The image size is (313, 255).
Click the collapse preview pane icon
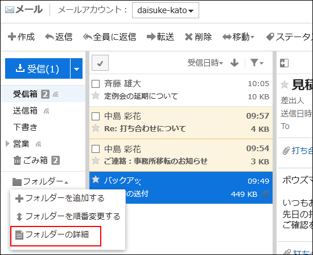pos(284,63)
